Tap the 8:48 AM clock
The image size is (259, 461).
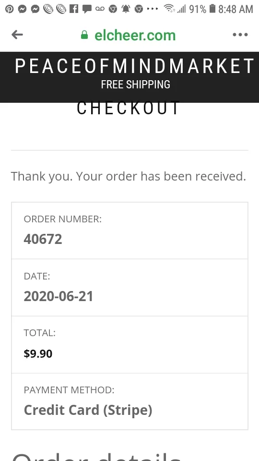pyautogui.click(x=235, y=9)
